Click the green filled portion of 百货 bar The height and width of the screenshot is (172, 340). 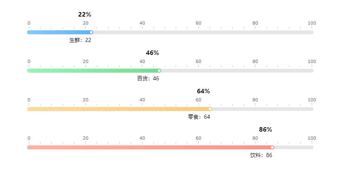[93, 71]
